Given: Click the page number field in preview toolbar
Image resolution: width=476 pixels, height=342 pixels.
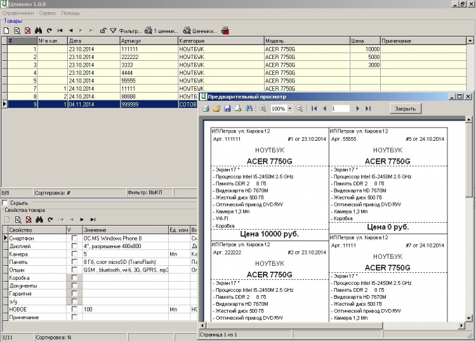Looking at the screenshot, I should (340, 109).
